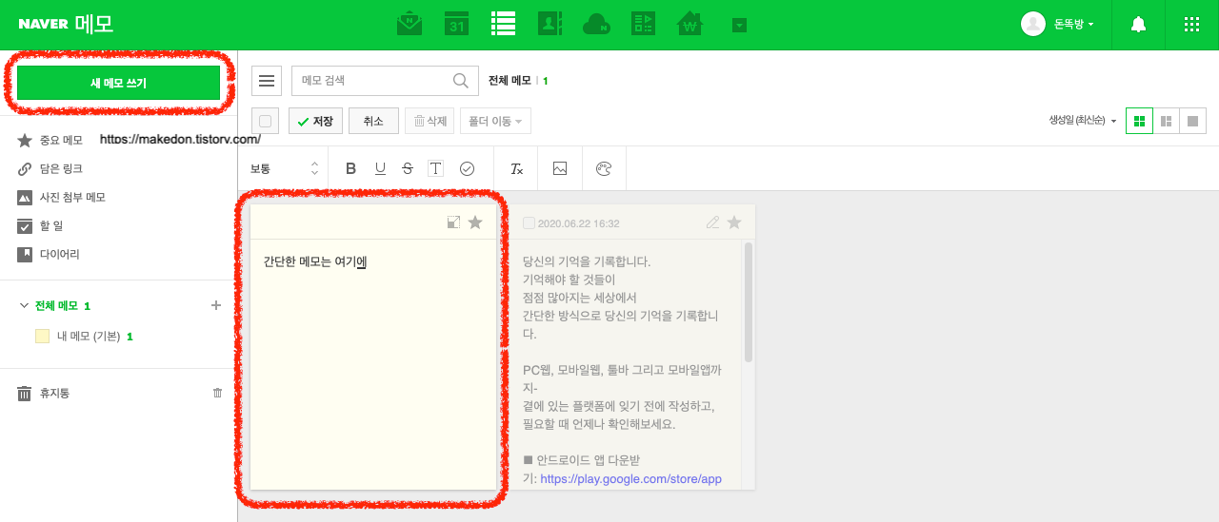1219x522 pixels.
Task: Click the 삭제 delete button
Action: (x=430, y=121)
